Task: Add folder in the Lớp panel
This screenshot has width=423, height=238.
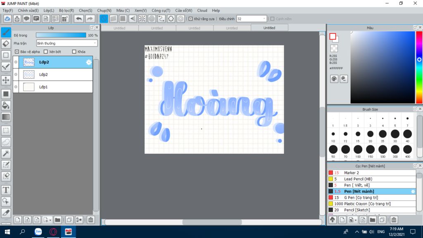Action: pos(57,220)
